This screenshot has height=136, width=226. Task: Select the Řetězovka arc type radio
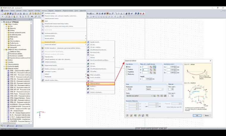[x=127, y=74]
